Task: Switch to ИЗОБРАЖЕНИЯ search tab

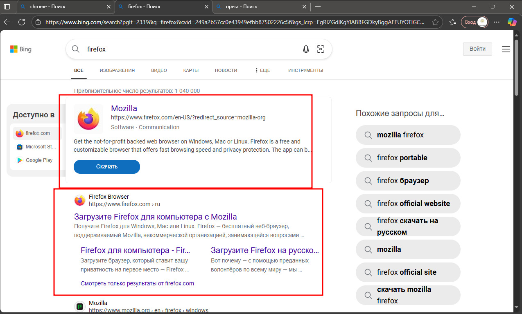Action: tap(117, 70)
